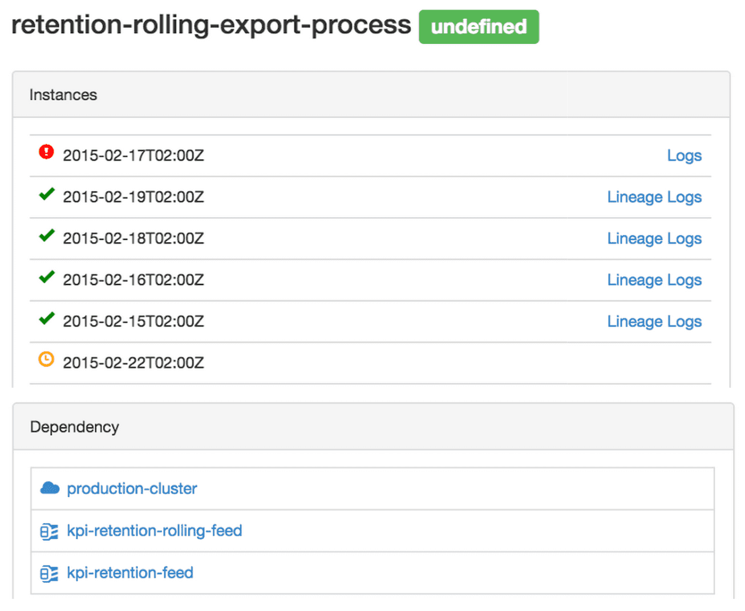
Task: Show Logs for the 2015-02-16 instance
Action: coord(685,280)
